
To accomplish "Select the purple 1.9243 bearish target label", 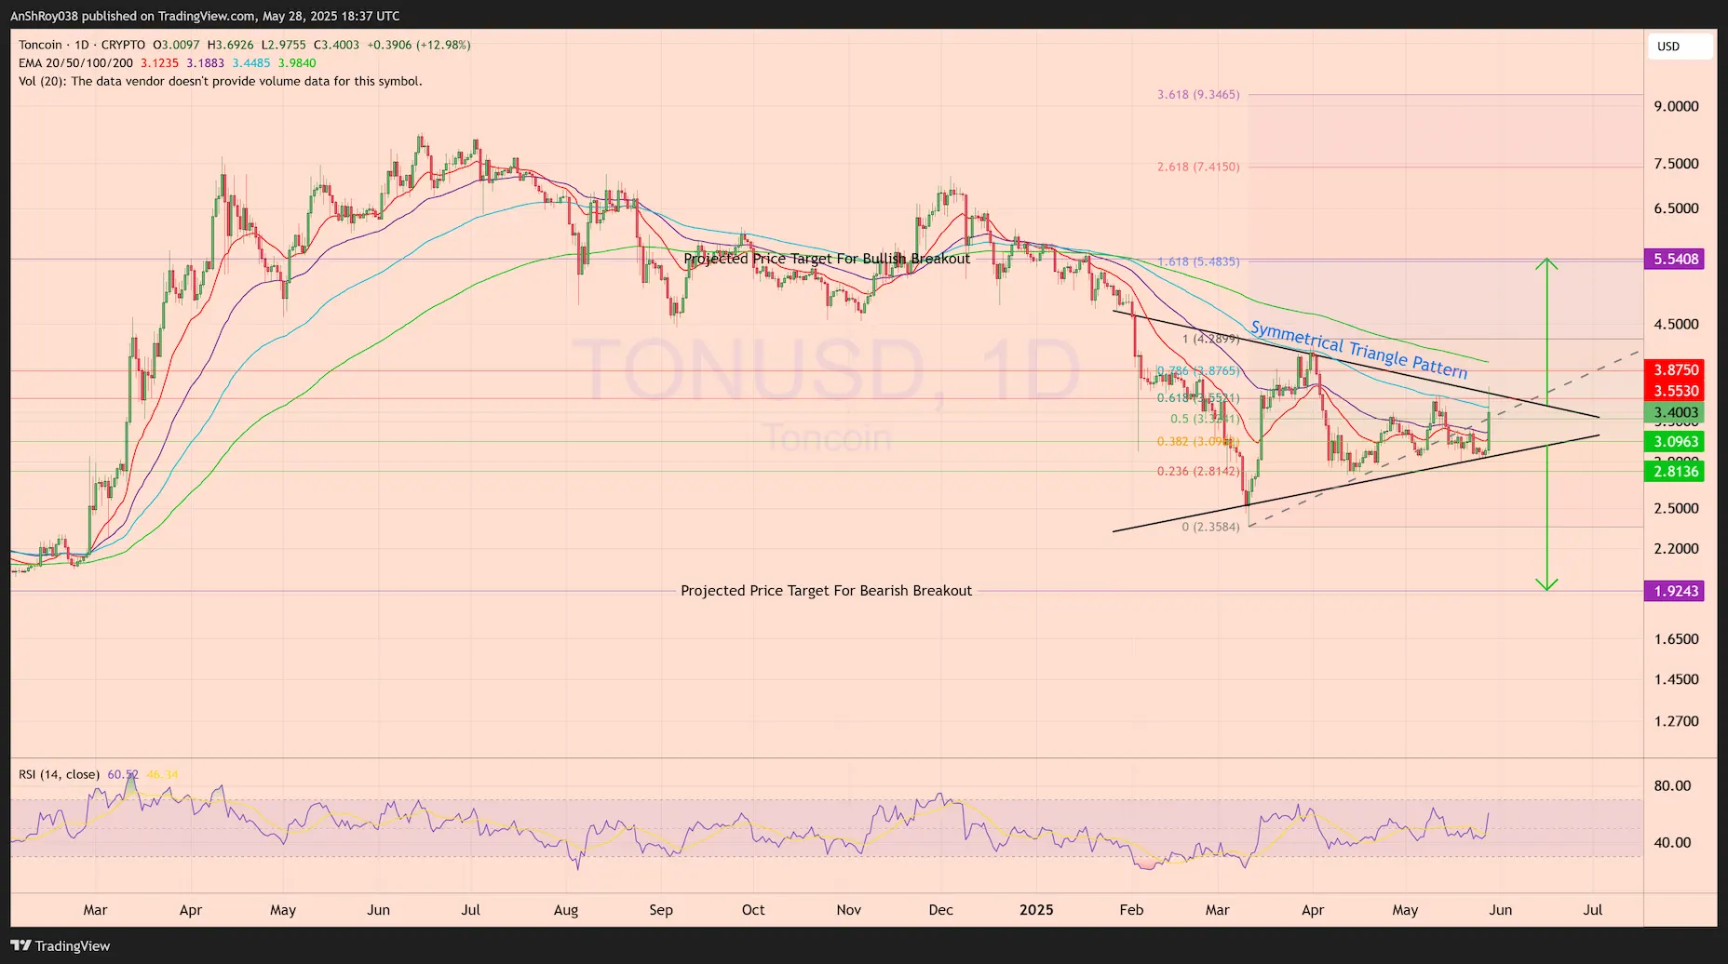I will point(1676,590).
